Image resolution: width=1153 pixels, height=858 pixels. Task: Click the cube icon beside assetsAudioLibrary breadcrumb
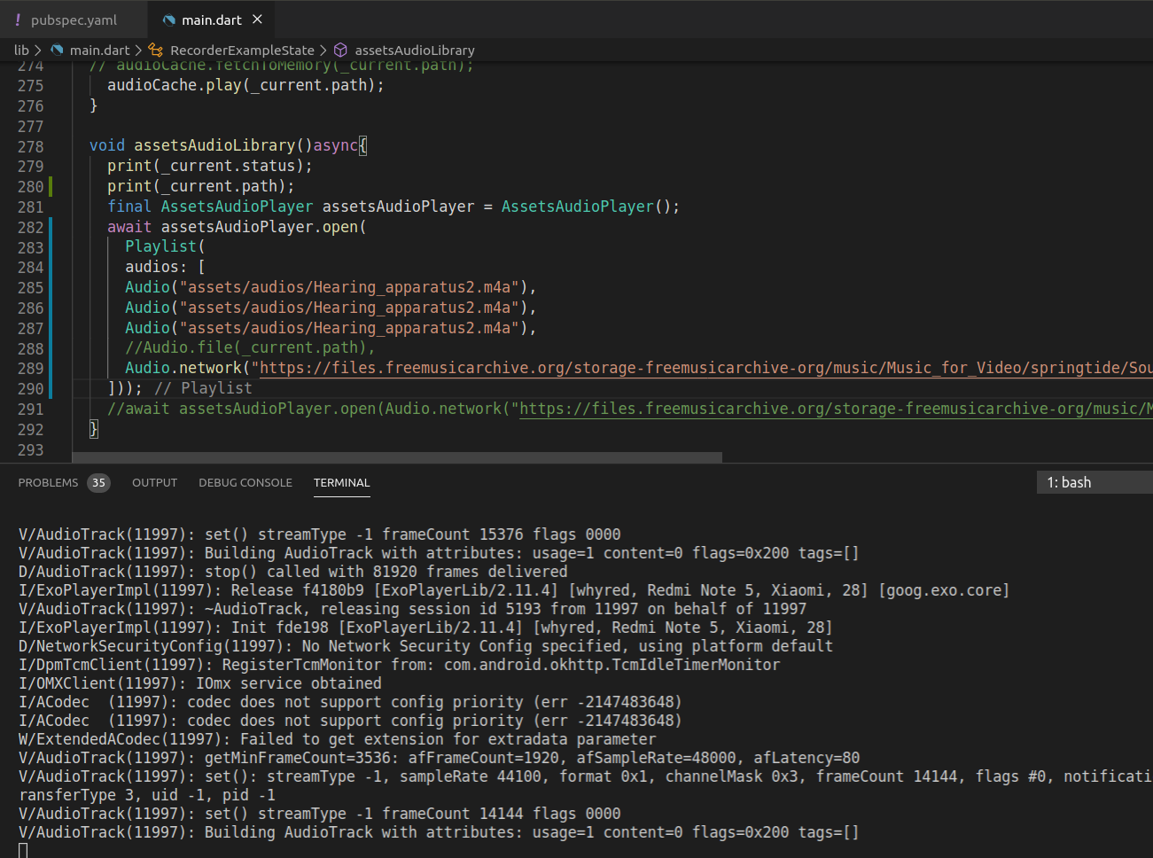(340, 51)
